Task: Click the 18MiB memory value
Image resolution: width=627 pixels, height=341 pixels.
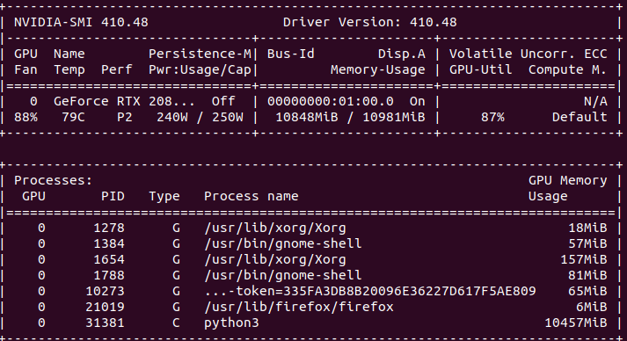Action: coord(587,229)
